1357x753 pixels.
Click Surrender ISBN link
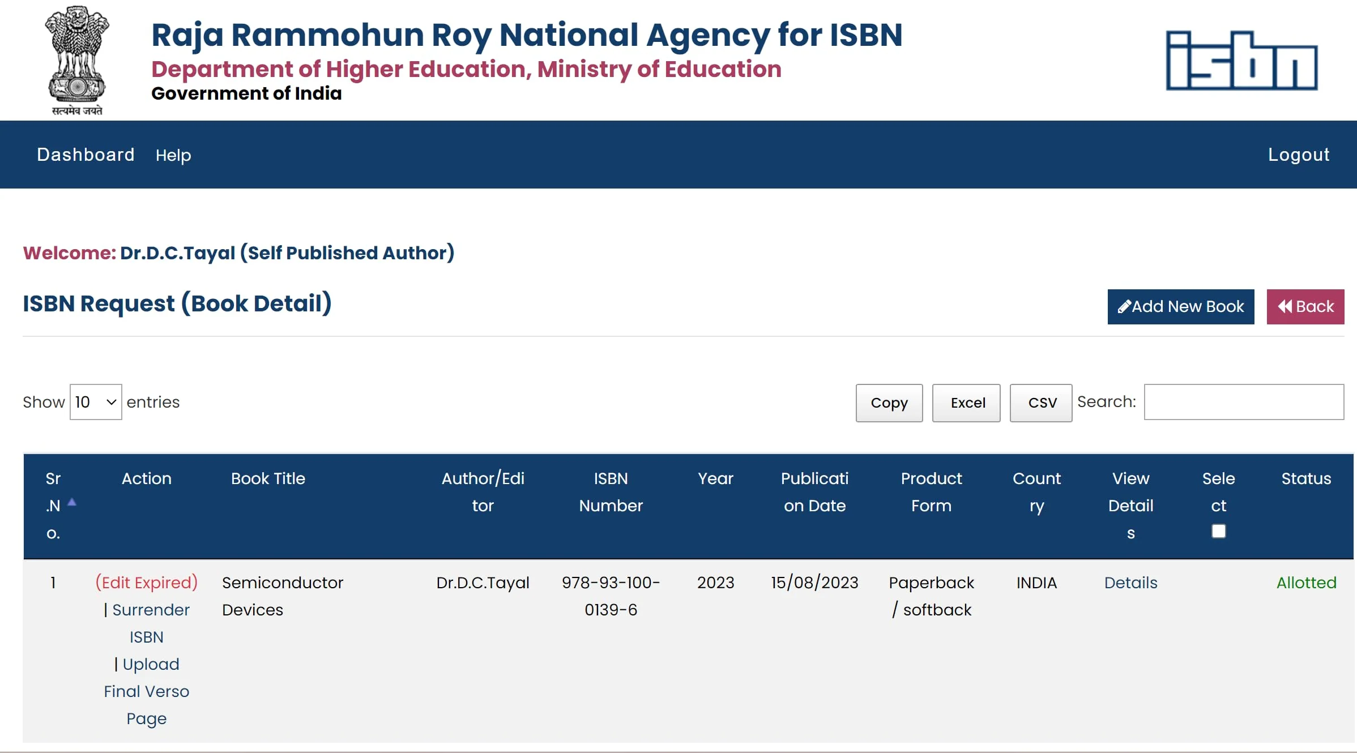pyautogui.click(x=150, y=623)
